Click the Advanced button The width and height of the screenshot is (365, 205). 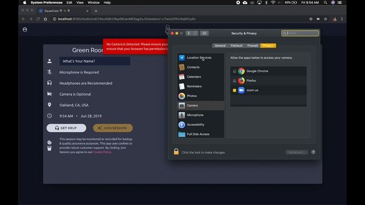click(x=297, y=152)
